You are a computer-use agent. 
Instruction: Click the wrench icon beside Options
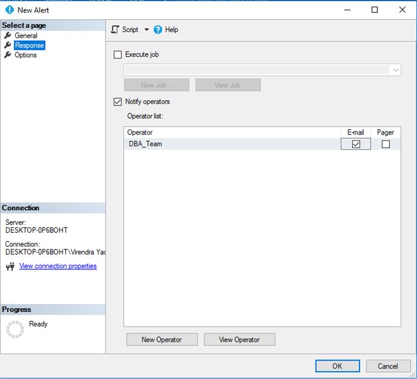pos(8,55)
